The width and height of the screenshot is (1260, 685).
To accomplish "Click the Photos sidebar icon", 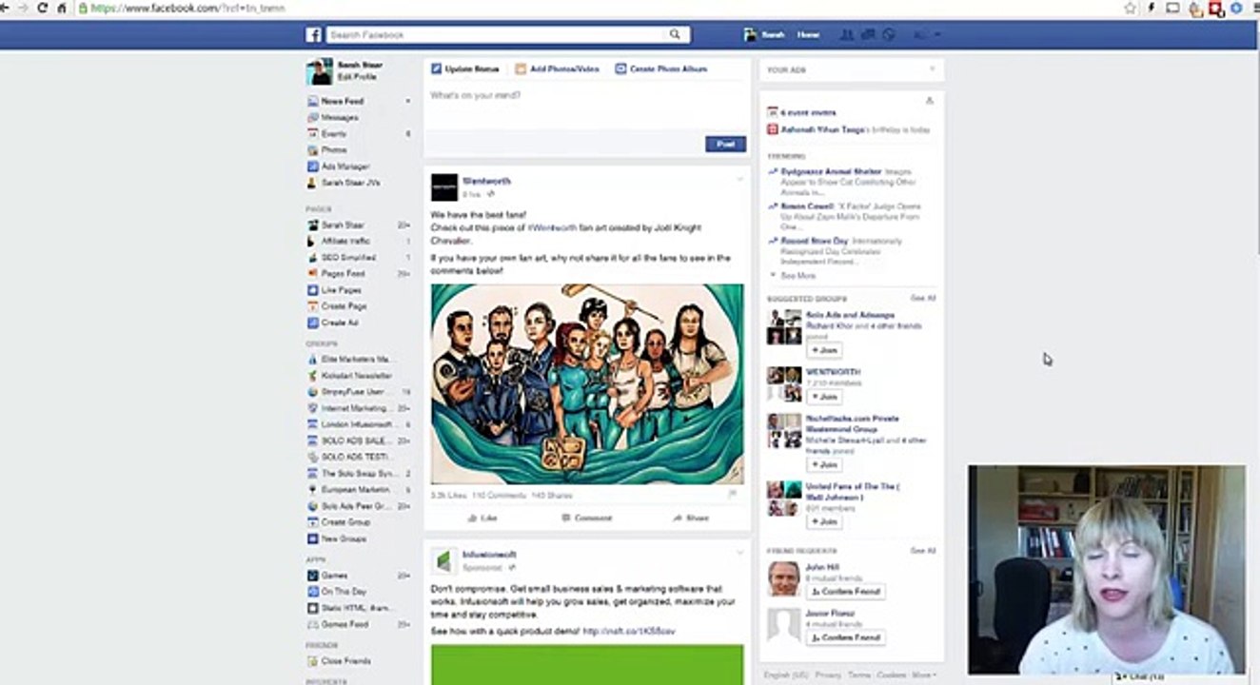I will [312, 150].
